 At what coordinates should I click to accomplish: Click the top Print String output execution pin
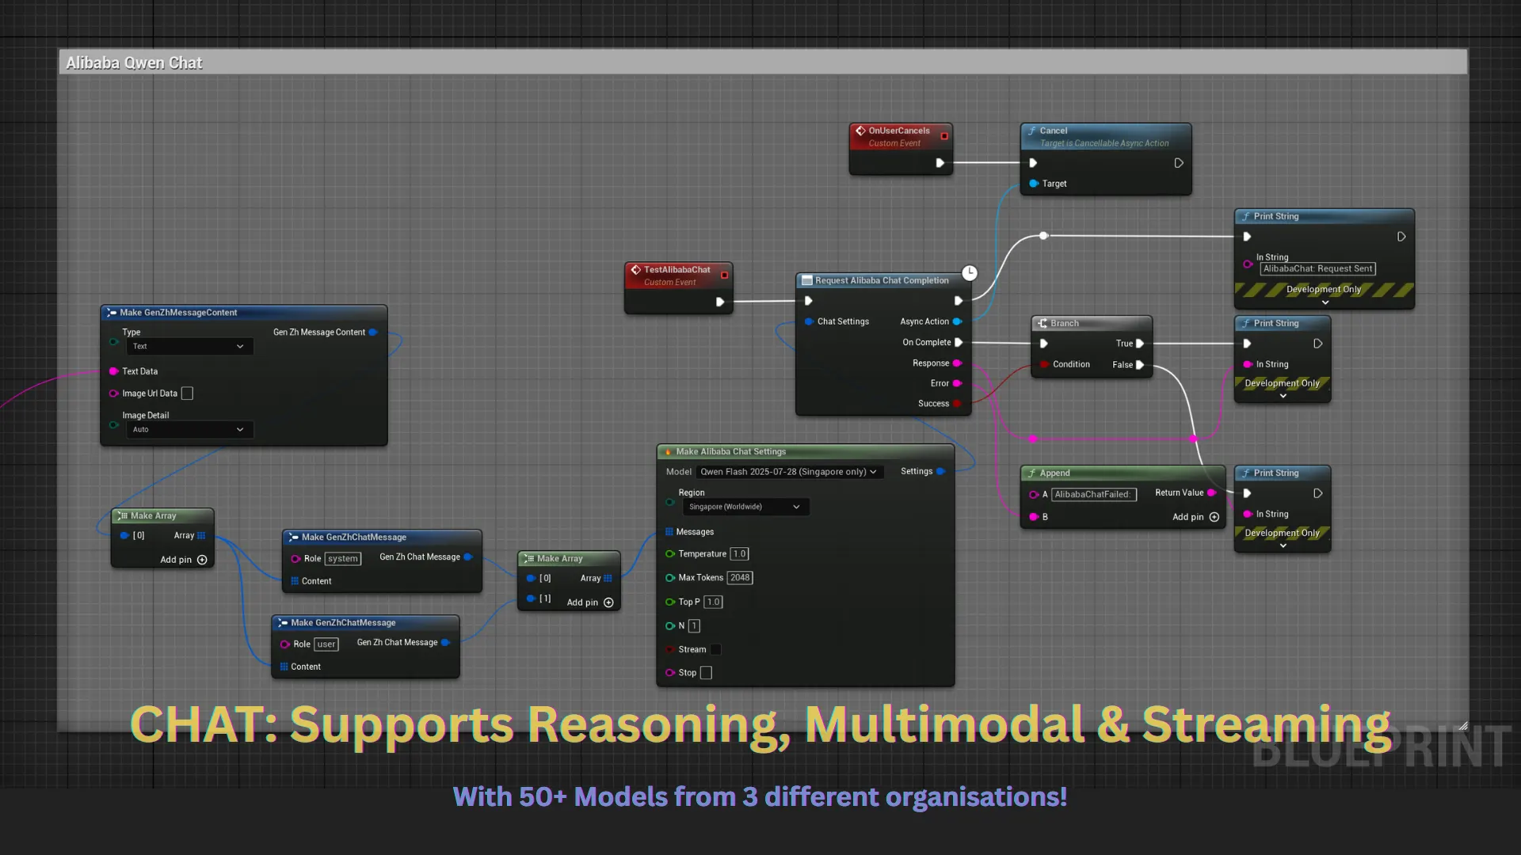(x=1401, y=237)
